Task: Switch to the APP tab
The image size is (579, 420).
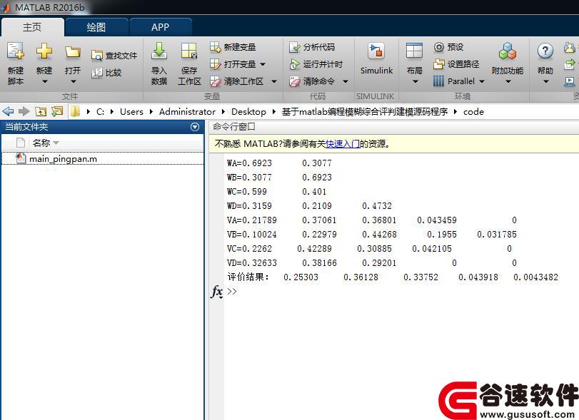Action: pyautogui.click(x=160, y=27)
